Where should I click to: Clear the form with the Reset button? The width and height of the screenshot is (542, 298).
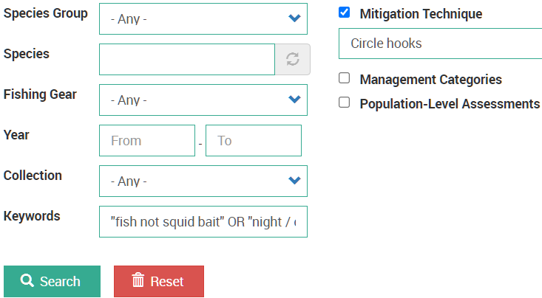[x=159, y=282]
